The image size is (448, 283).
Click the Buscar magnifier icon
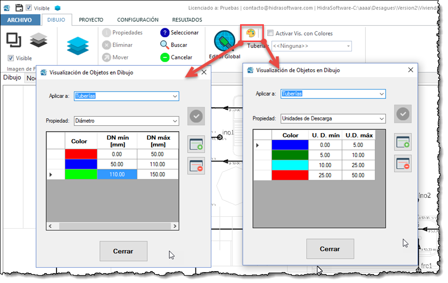(165, 45)
